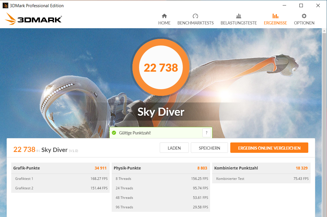This screenshot has width=327, height=217.
Task: Click the 8 Threads row label
Action: pos(123,179)
